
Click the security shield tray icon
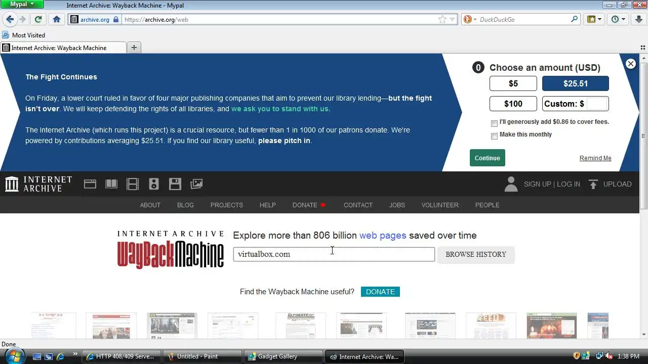pyautogui.click(x=576, y=356)
